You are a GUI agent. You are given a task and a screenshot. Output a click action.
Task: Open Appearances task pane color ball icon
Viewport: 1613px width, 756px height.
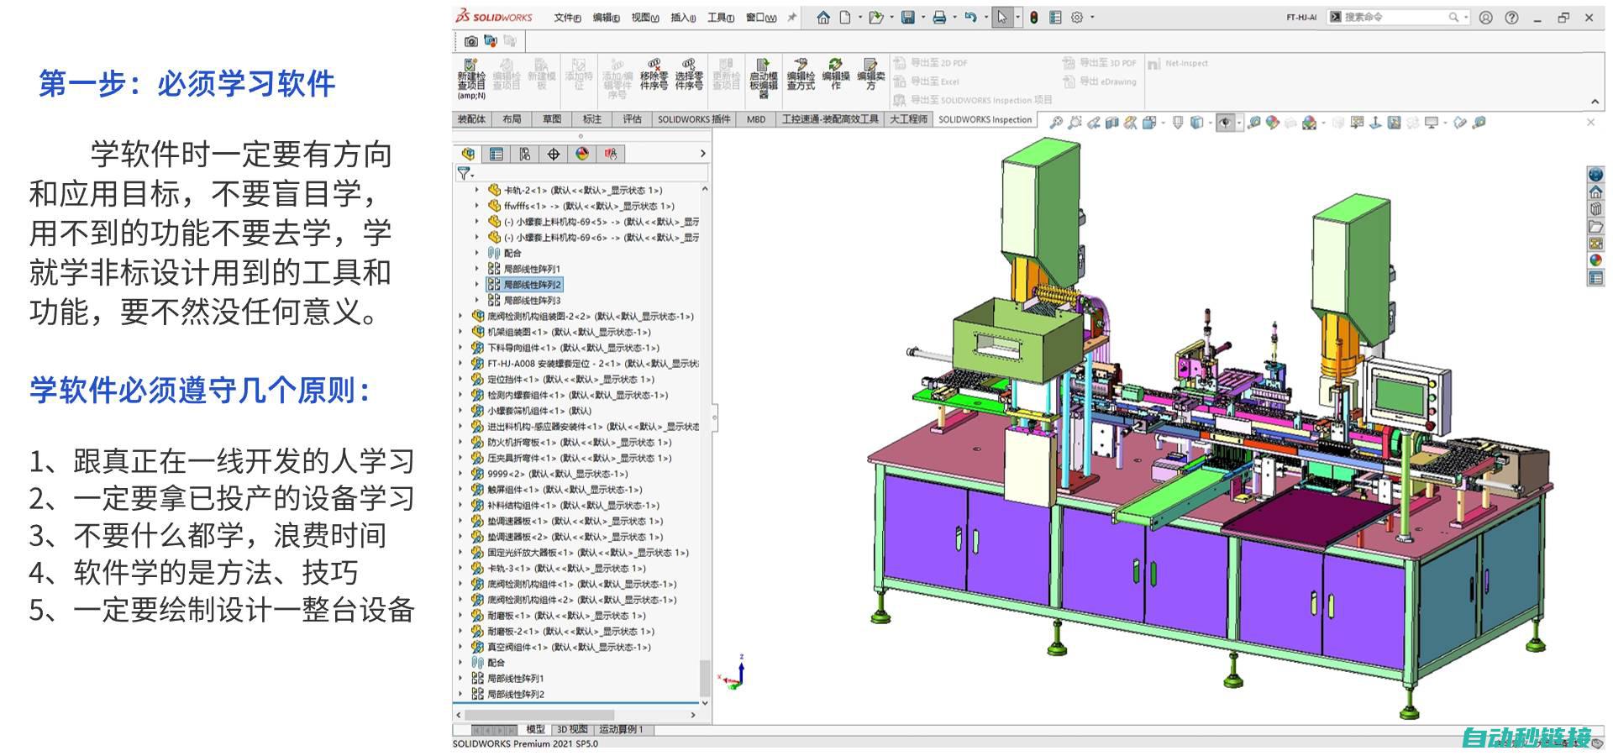click(x=1595, y=260)
